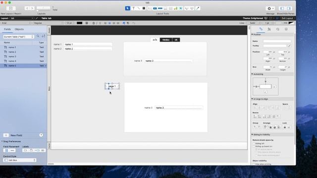Click the Fill color swatch
The height and width of the screenshot is (178, 317).
pos(291,23)
